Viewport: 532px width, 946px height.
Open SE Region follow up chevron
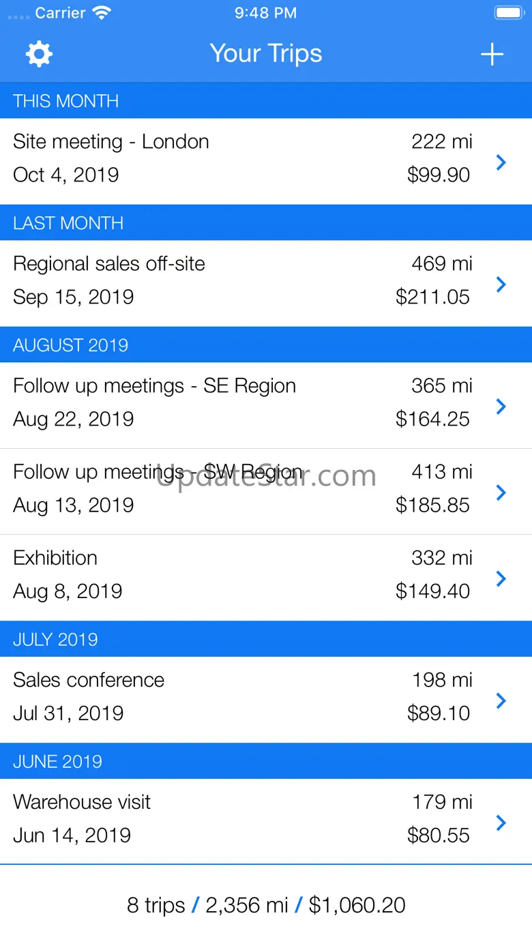click(501, 407)
